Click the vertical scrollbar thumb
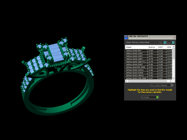This screenshot has height=140, width=187. point(173,54)
